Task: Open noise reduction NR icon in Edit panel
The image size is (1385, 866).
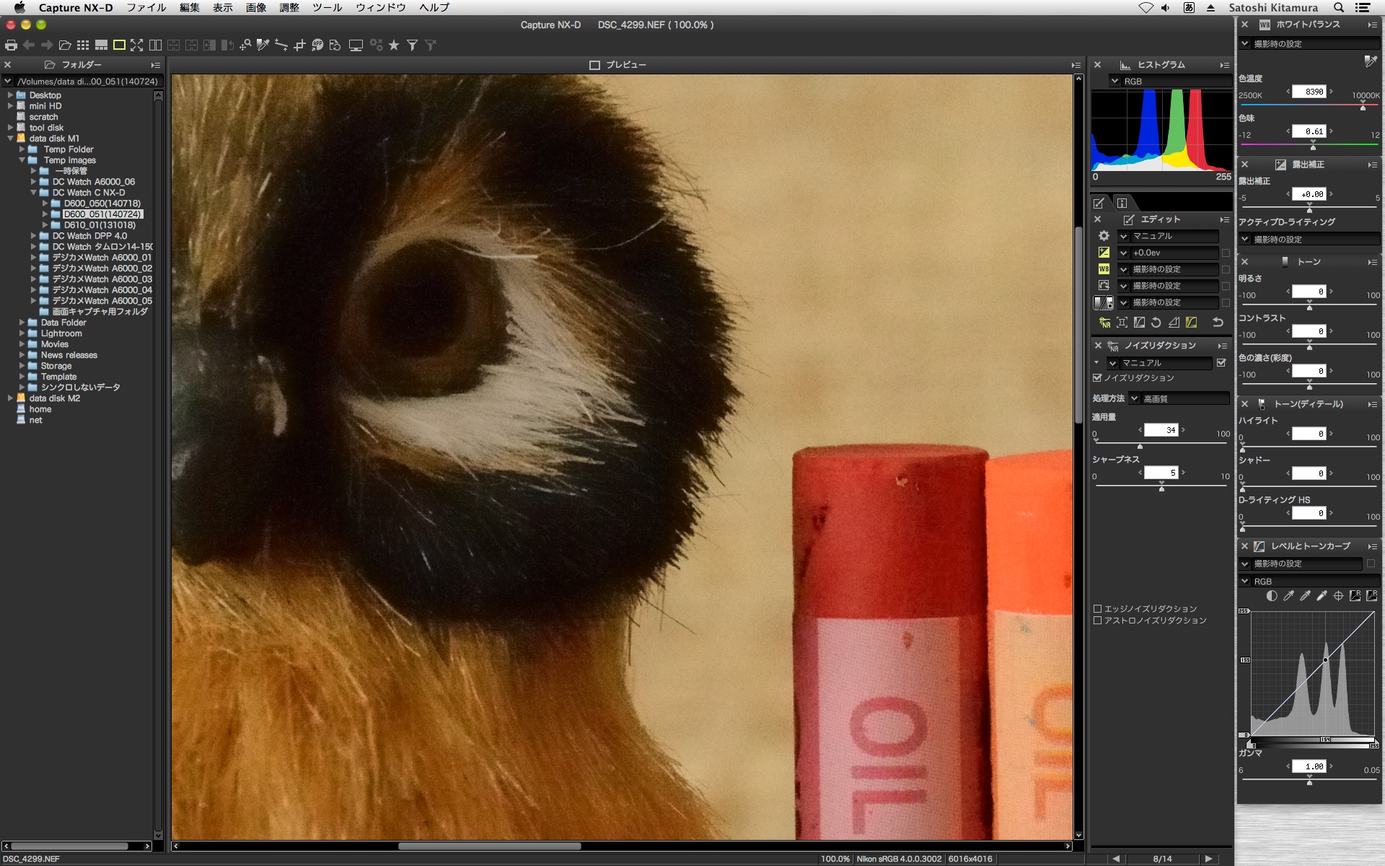Action: click(x=1104, y=323)
